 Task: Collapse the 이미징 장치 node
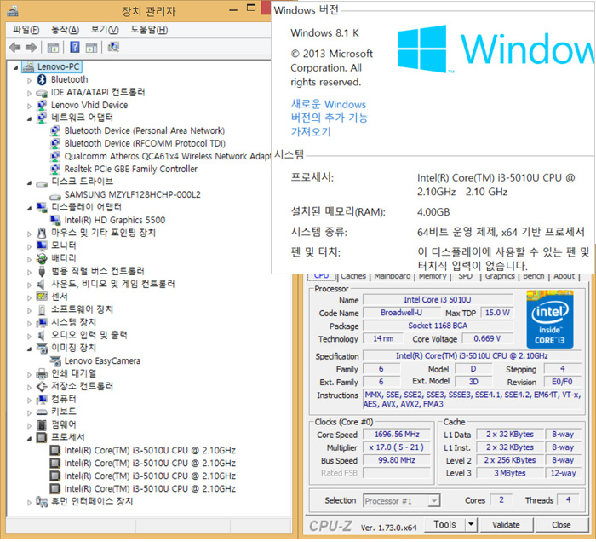[29, 349]
